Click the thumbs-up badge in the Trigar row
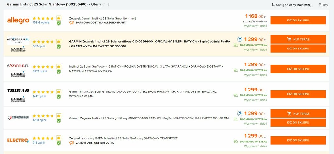This screenshot has height=154, width=334. coord(59,92)
